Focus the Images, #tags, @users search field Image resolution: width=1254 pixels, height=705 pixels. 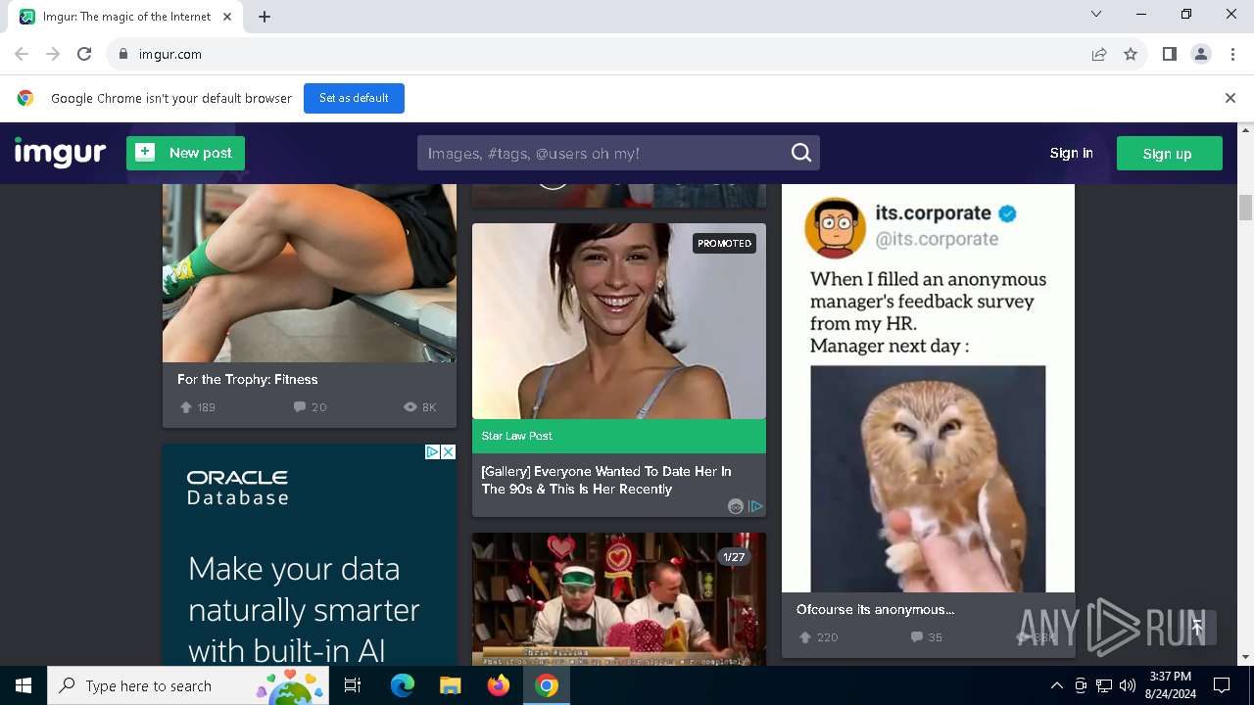tap(603, 153)
